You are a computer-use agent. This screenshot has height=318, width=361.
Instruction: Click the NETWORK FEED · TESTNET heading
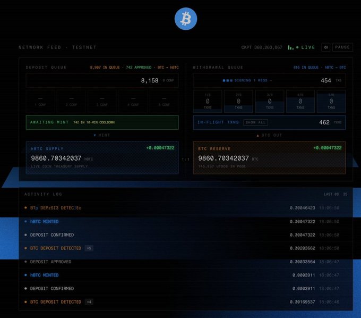[57, 47]
